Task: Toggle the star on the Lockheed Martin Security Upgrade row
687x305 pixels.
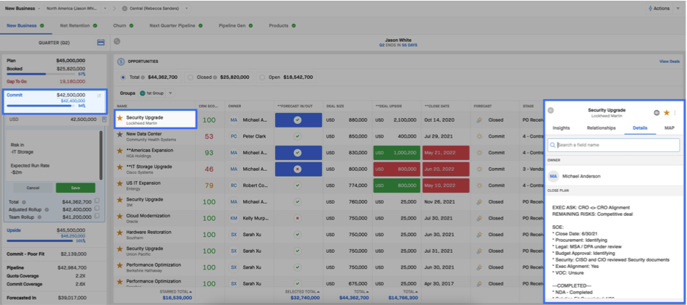Action: (x=119, y=118)
